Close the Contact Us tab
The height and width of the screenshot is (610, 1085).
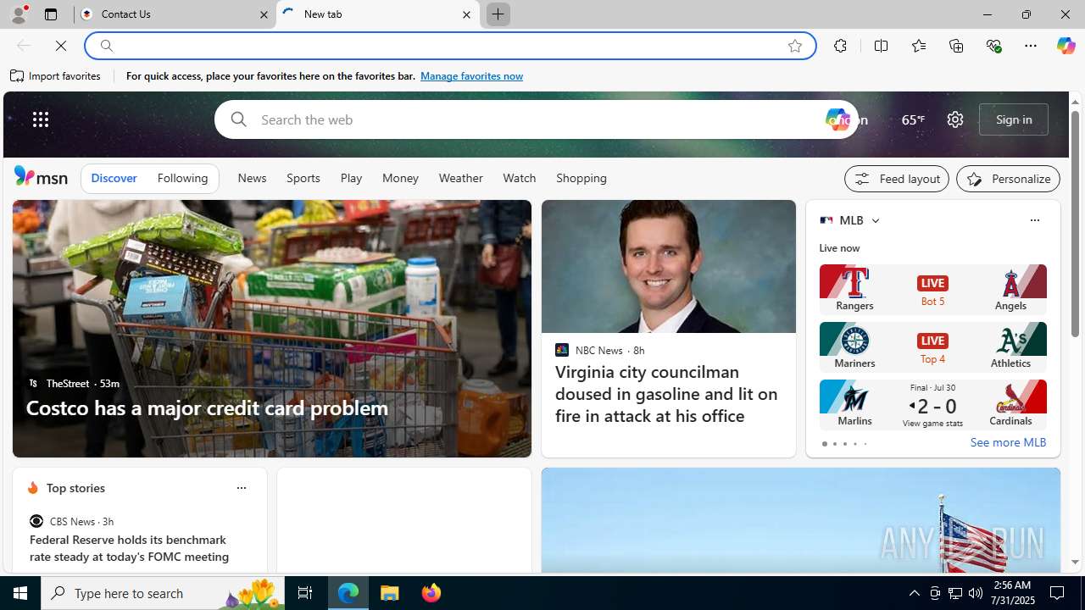[264, 14]
